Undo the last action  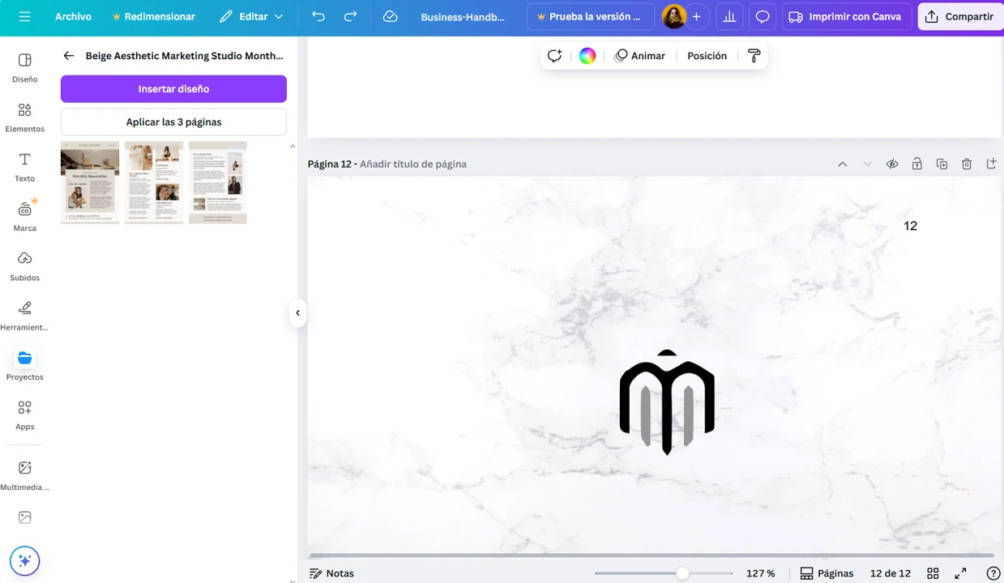click(x=318, y=16)
